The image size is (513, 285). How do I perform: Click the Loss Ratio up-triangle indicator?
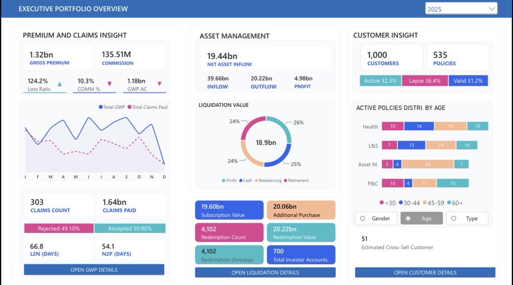coord(59,84)
